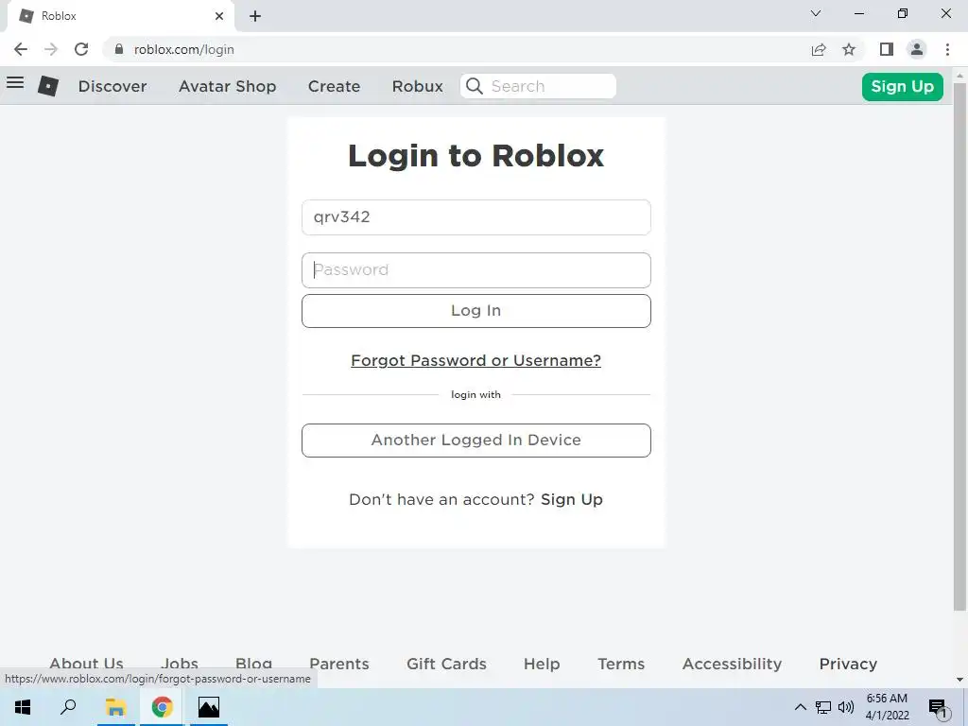Click the green Sign Up button
This screenshot has width=968, height=726.
coord(903,86)
